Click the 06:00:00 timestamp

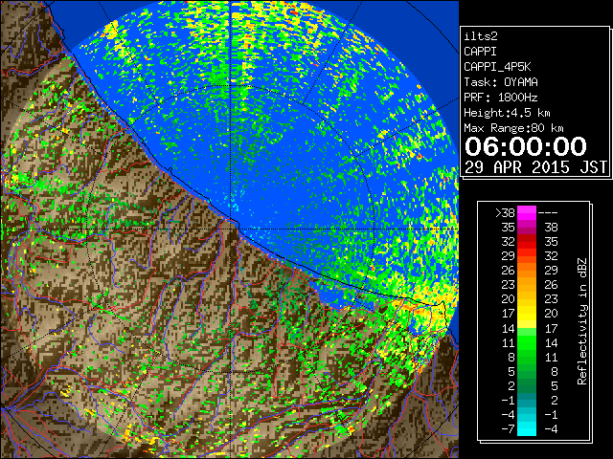pos(526,146)
